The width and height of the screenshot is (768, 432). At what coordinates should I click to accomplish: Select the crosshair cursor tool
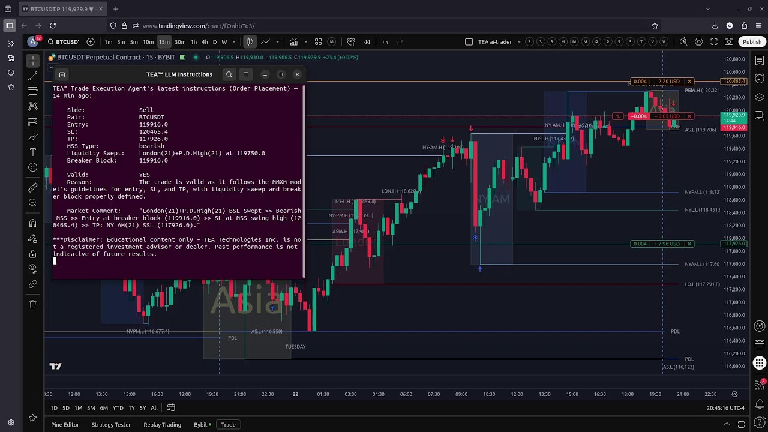[33, 60]
